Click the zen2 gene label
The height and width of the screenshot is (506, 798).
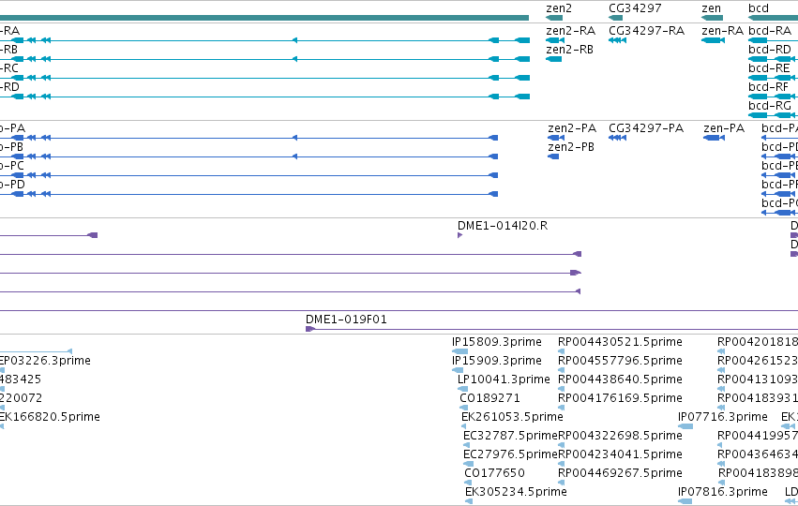tap(559, 8)
